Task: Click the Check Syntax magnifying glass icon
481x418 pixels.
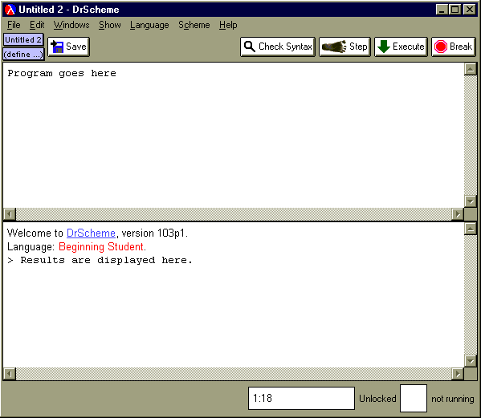Action: pos(250,47)
